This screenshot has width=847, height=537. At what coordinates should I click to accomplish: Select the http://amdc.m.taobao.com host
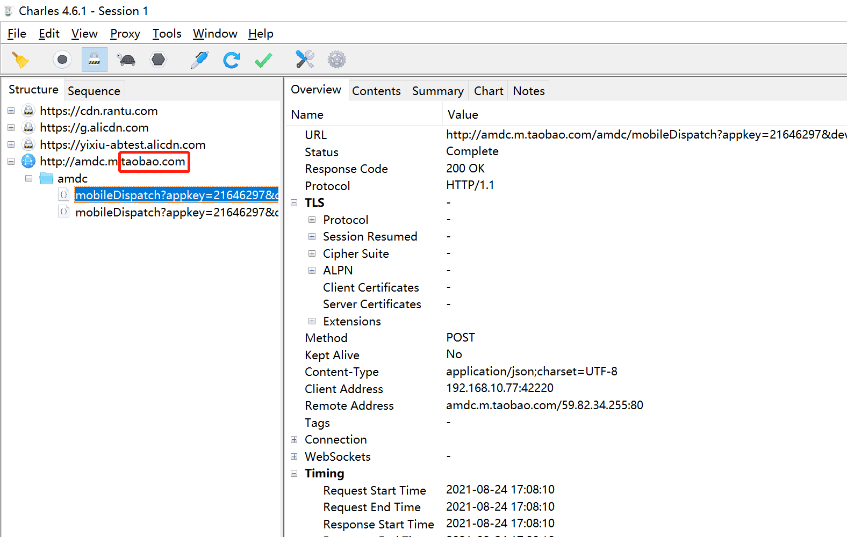click(112, 161)
